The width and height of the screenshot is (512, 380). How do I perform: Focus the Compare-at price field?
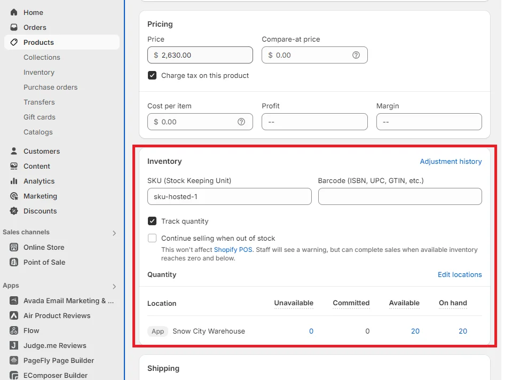coord(314,55)
